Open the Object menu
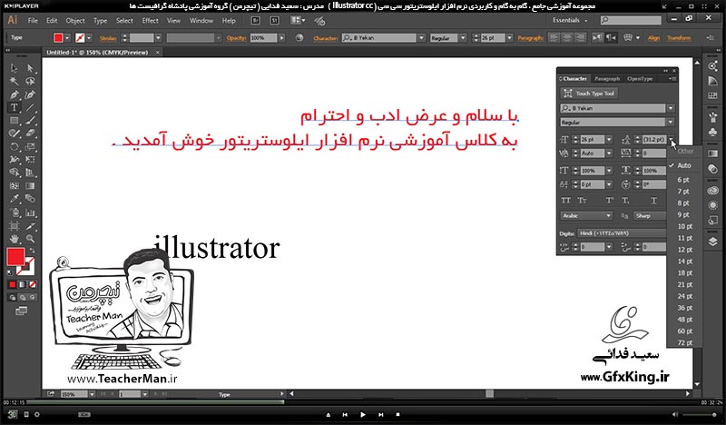 tap(75, 20)
